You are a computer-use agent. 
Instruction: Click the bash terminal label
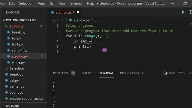172,73
